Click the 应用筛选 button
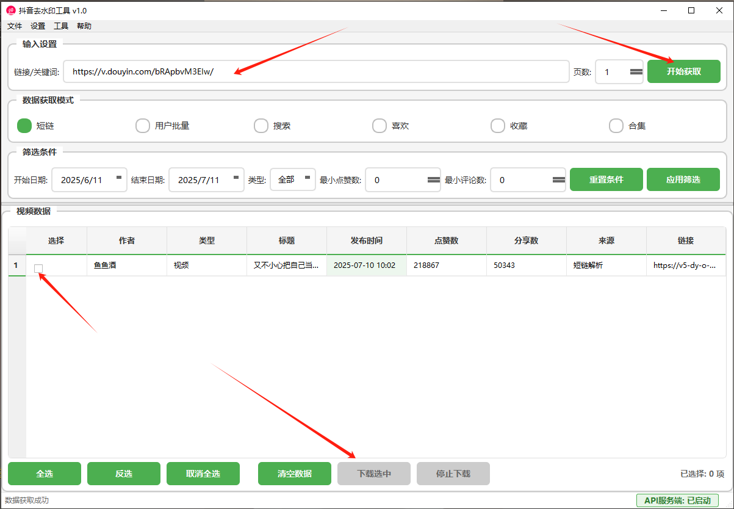This screenshot has width=734, height=509. coord(683,179)
